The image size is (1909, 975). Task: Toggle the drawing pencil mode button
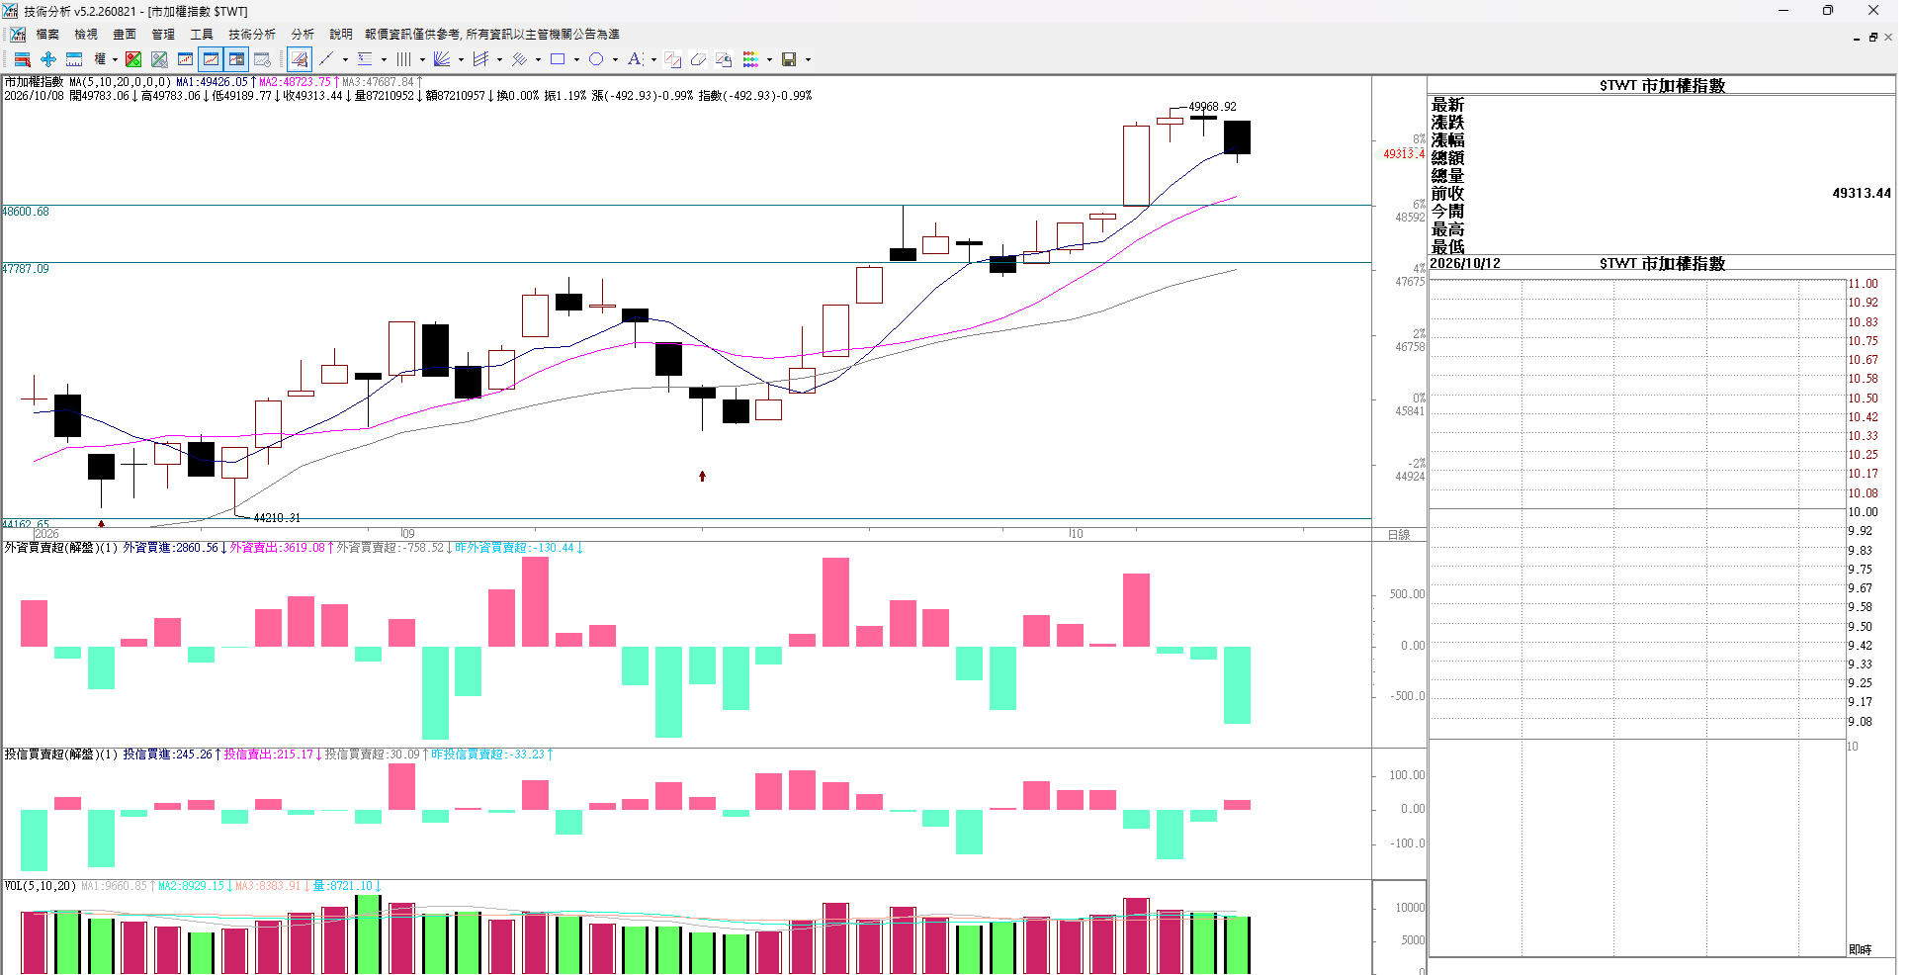point(300,59)
